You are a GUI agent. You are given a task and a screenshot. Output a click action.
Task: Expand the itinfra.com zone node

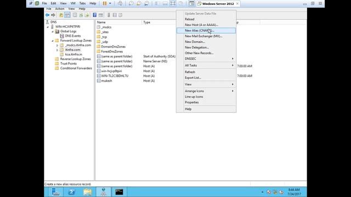57,50
